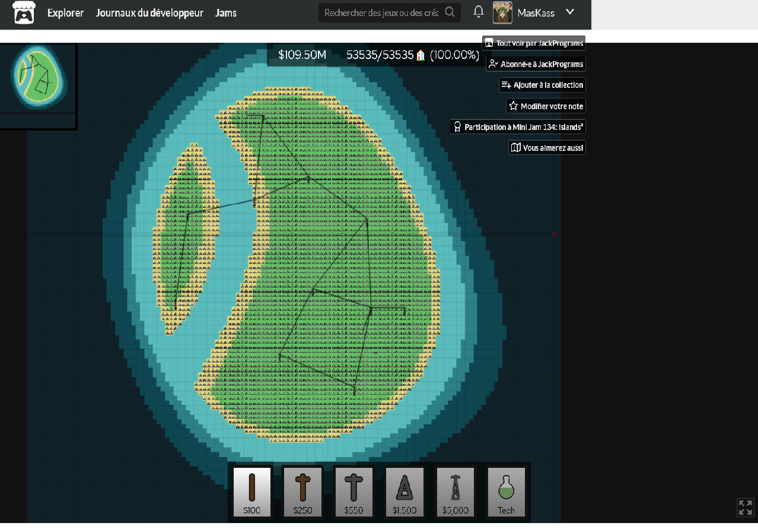Open Participation à Mini Jam 134 link
The height and width of the screenshot is (529, 758).
click(x=518, y=127)
